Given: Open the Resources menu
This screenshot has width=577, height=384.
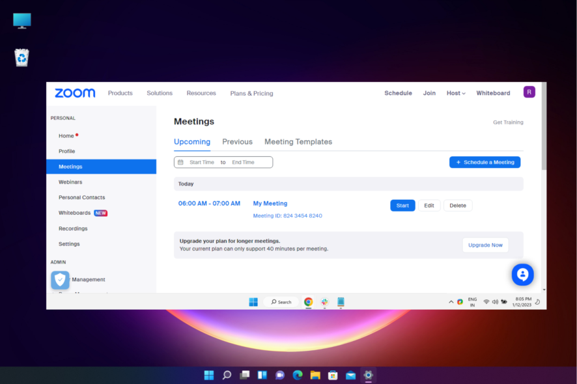Looking at the screenshot, I should tap(201, 93).
